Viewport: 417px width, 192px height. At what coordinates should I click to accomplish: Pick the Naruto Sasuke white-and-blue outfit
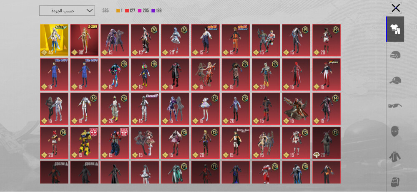(x=206, y=40)
